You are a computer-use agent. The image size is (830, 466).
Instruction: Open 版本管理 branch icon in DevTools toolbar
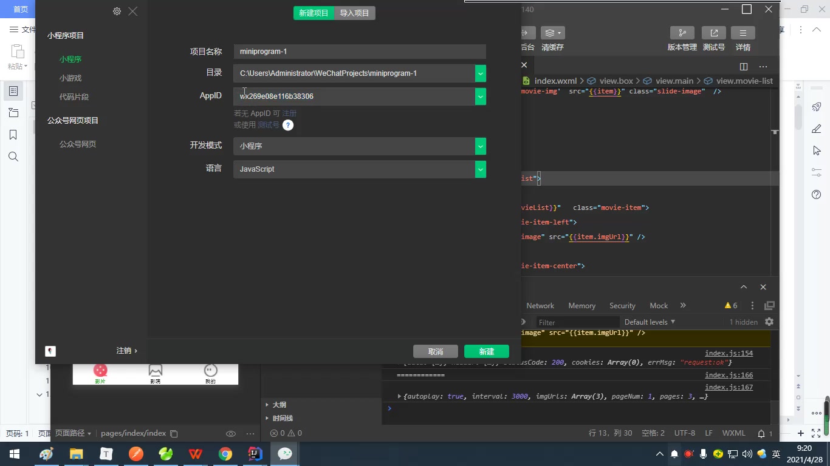click(x=682, y=33)
